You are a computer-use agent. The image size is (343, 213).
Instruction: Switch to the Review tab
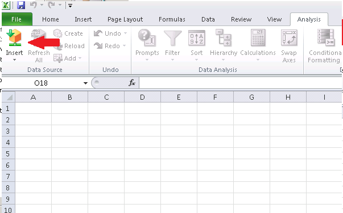pos(241,19)
